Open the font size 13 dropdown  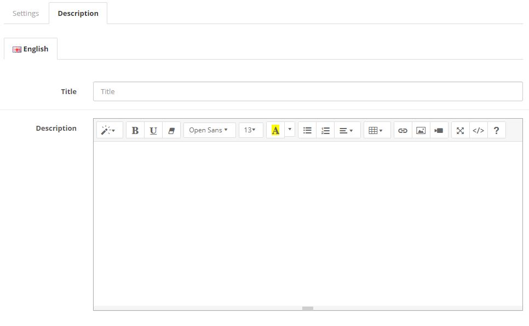click(251, 130)
